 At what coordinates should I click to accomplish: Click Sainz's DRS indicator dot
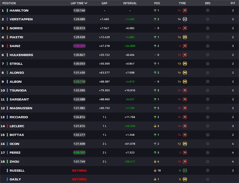(208, 46)
